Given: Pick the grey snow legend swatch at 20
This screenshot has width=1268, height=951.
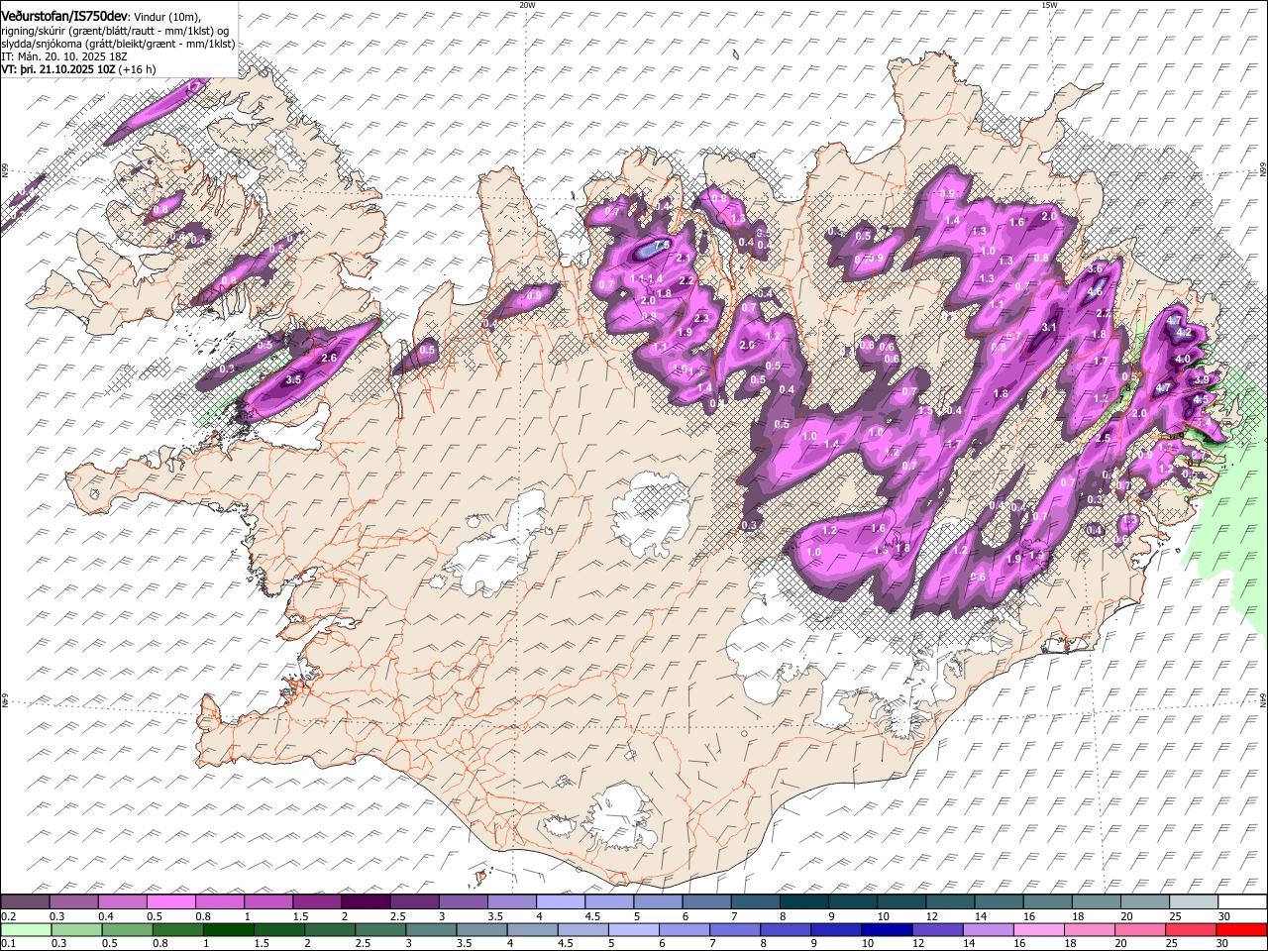Looking at the screenshot, I should [x=1143, y=902].
